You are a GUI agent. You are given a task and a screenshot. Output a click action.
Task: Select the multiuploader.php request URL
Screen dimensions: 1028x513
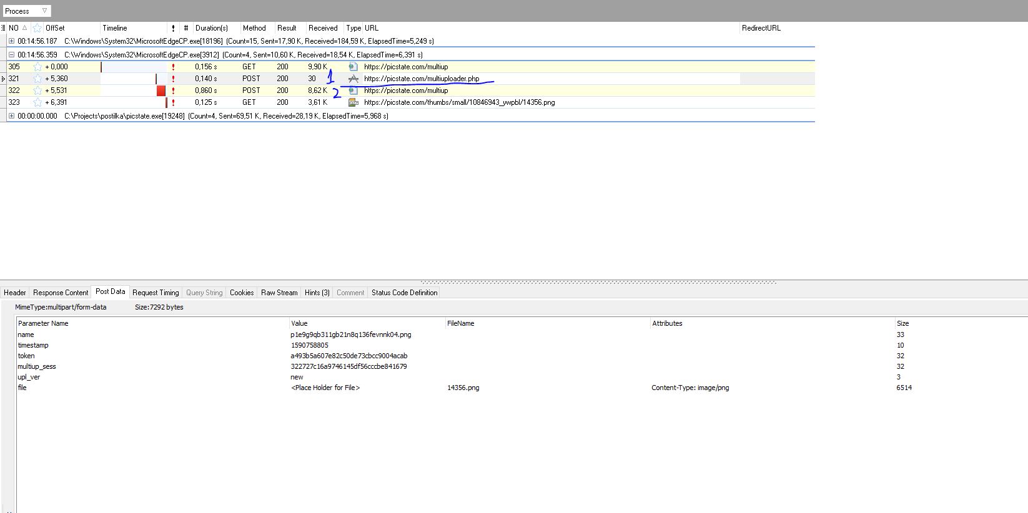(422, 79)
